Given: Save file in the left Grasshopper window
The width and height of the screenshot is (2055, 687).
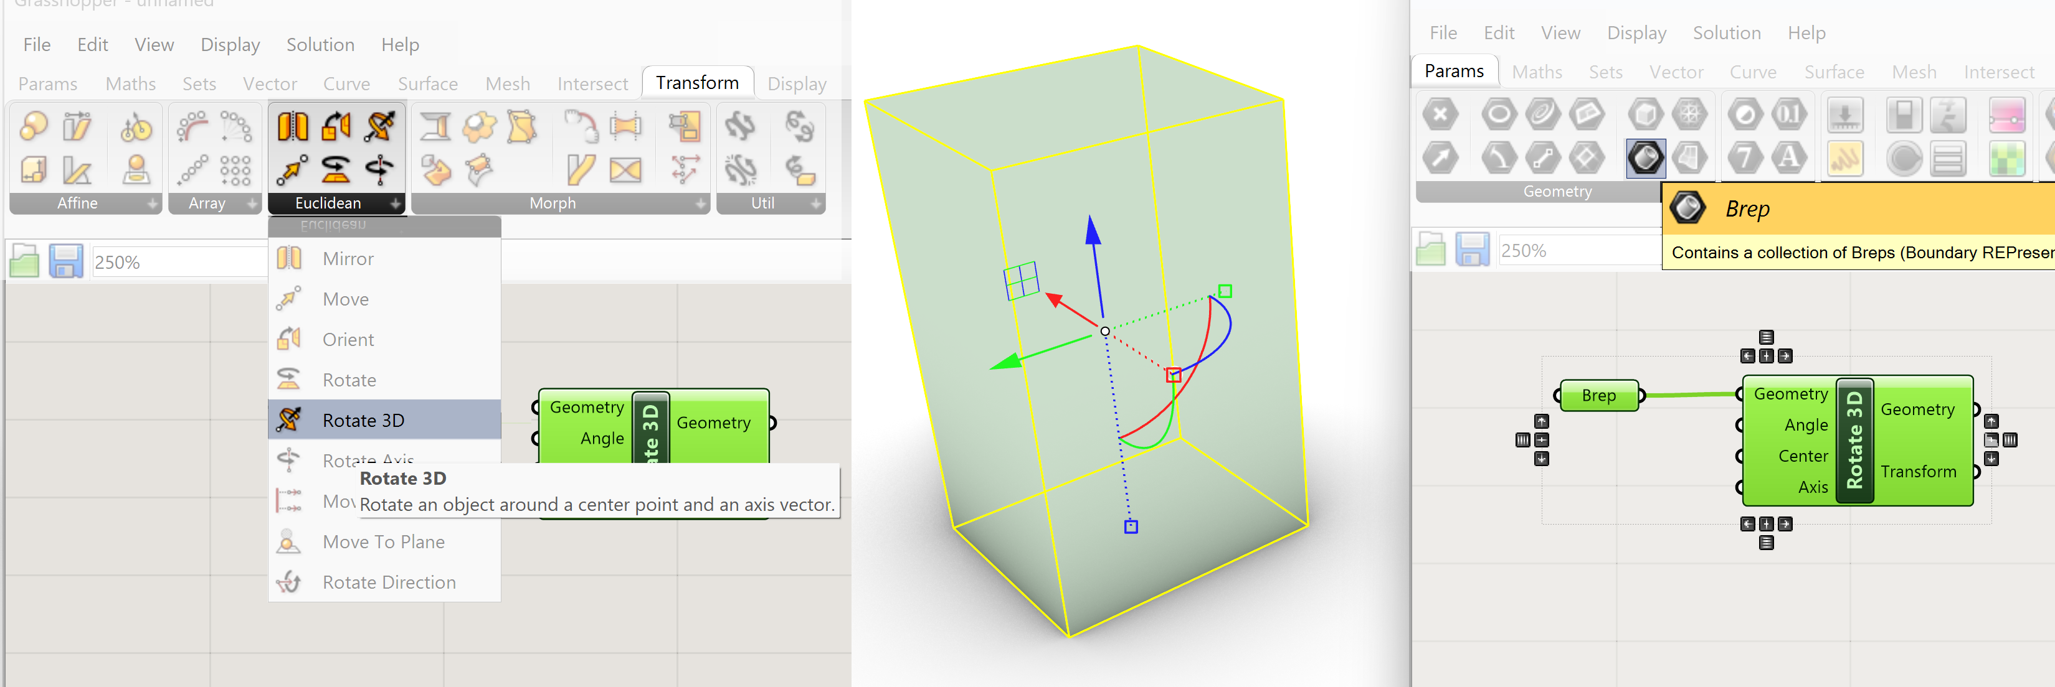Looking at the screenshot, I should (x=65, y=261).
